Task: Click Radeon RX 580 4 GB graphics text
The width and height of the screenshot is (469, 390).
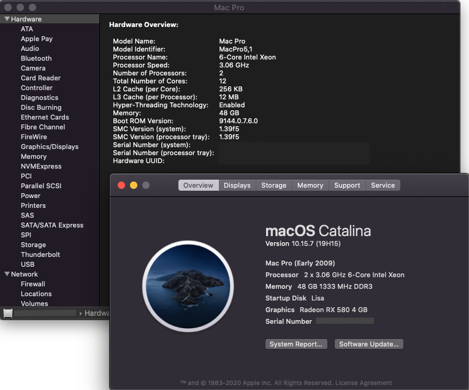Action: point(334,310)
